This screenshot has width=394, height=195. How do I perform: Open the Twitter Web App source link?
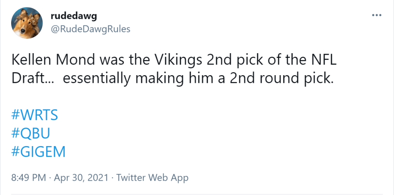(152, 178)
